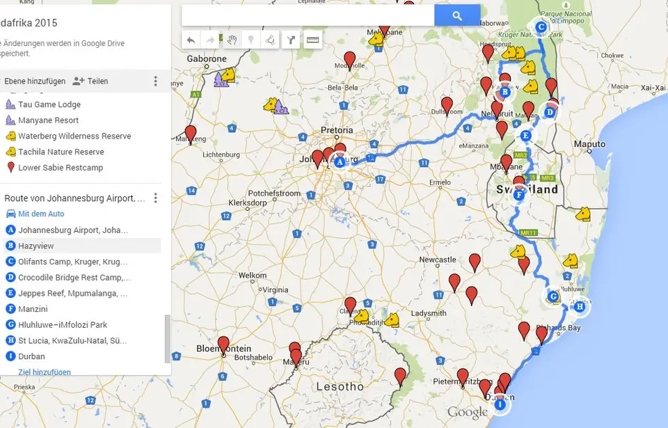Click route marker A at Johannesburg
668x428 pixels.
(x=340, y=162)
